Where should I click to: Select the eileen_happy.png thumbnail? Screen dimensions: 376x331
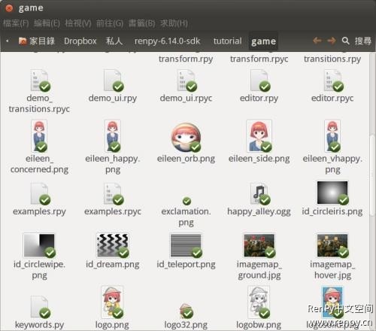click(113, 136)
